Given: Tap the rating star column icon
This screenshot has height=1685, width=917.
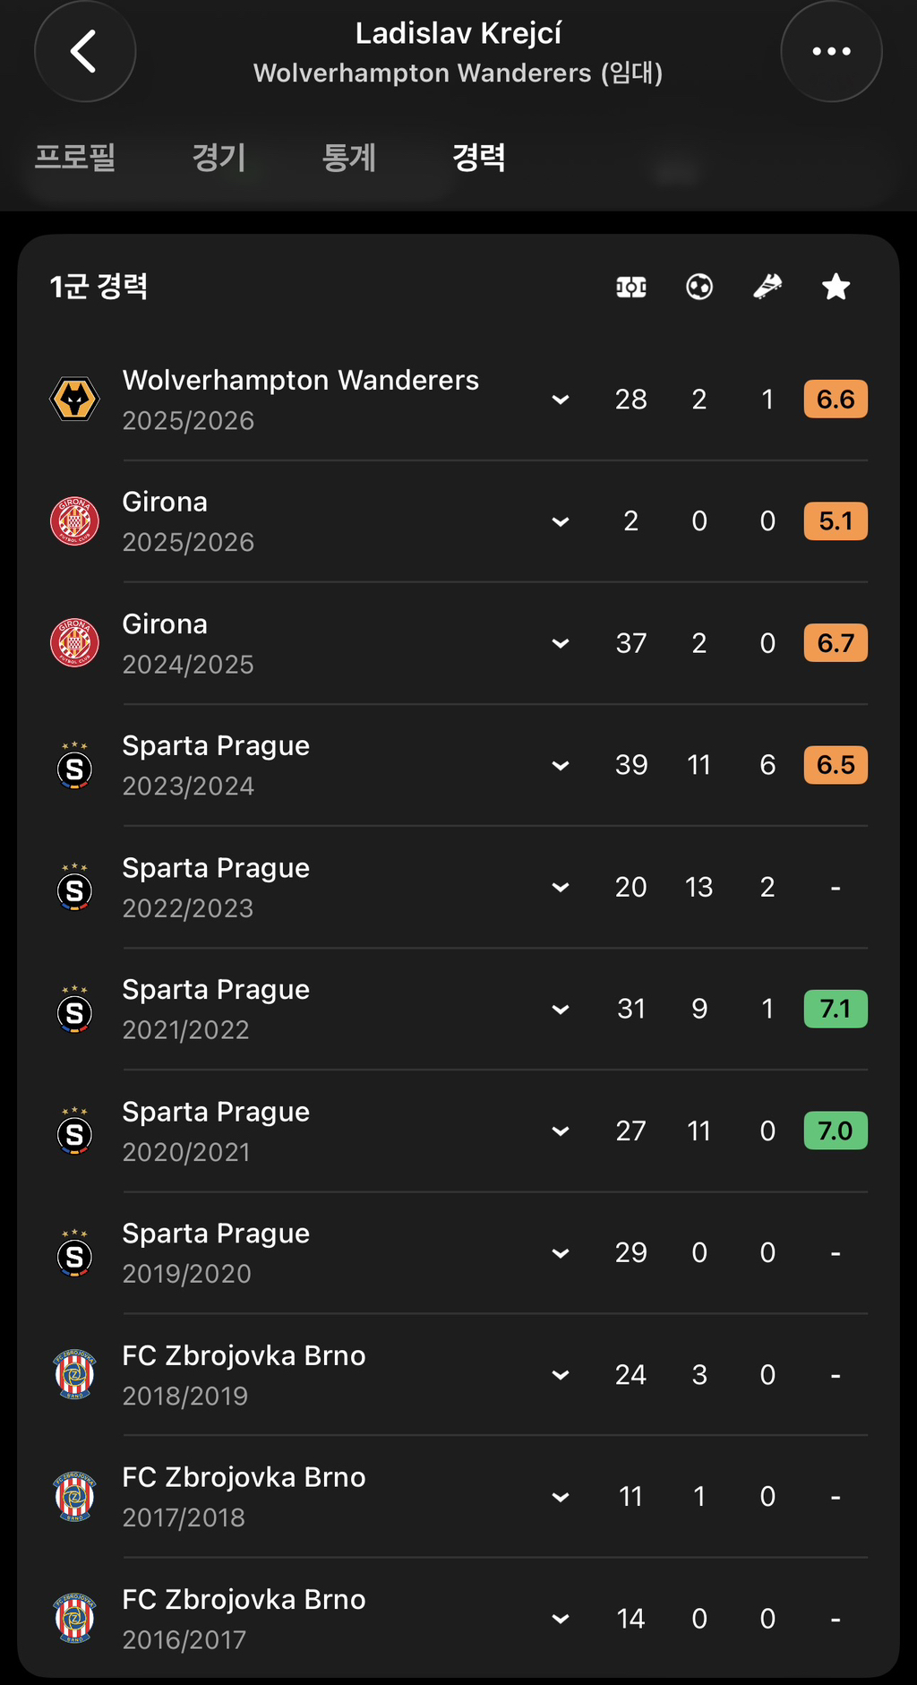Looking at the screenshot, I should point(836,288).
